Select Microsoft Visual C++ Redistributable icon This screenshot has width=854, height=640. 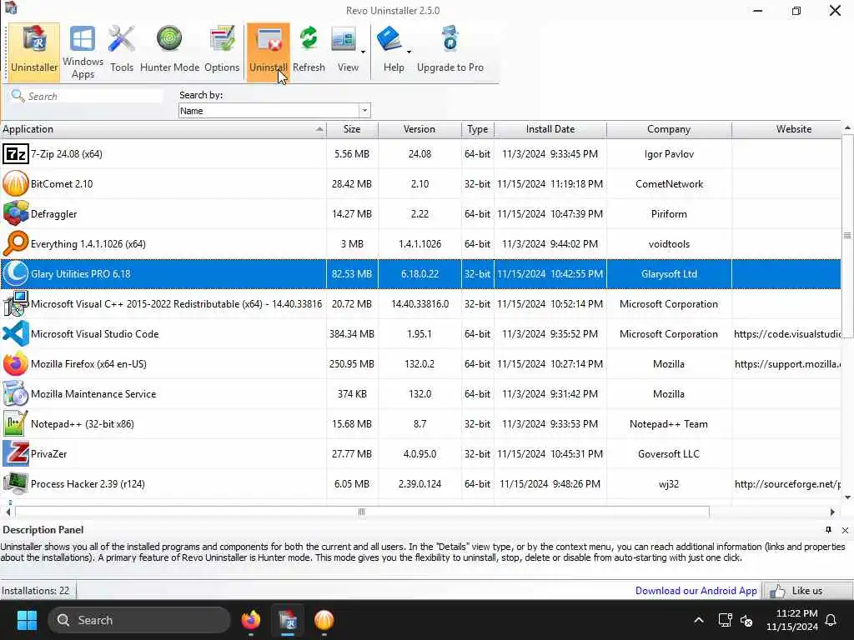(15, 303)
